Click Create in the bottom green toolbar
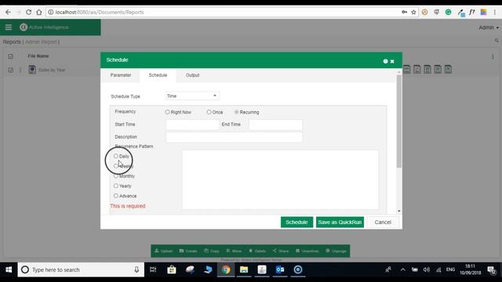The image size is (502, 282). (x=188, y=251)
